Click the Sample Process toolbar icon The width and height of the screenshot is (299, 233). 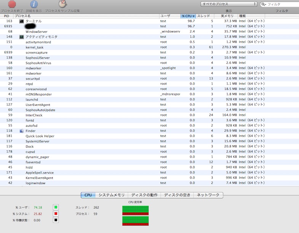point(62,4)
